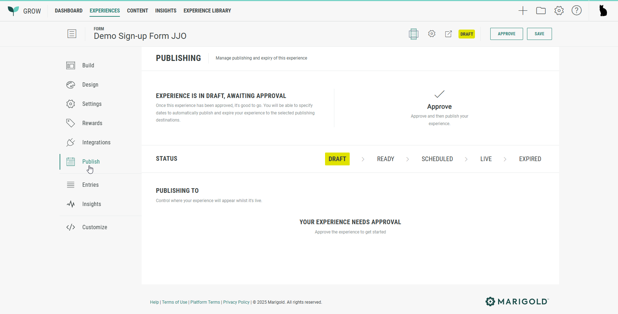Open global settings gear in top bar
Viewport: 618px width, 314px height.
click(x=559, y=11)
